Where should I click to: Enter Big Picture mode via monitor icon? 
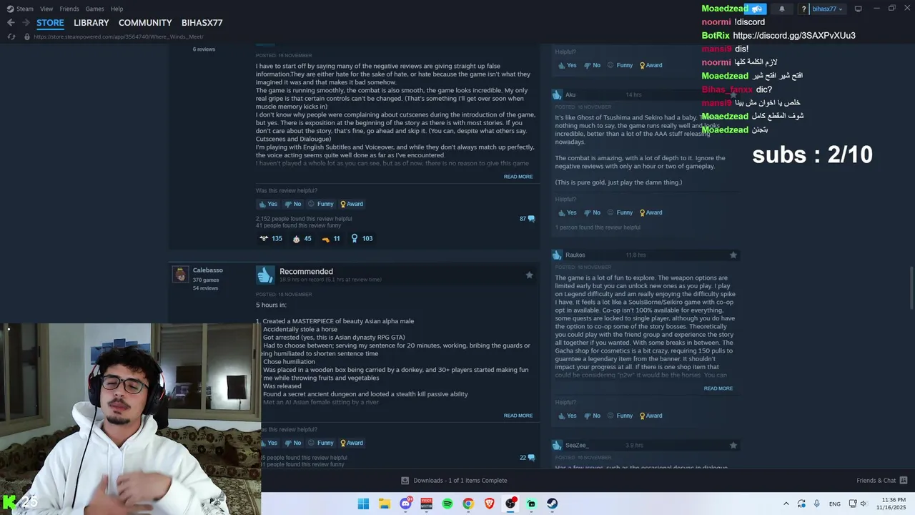click(859, 9)
